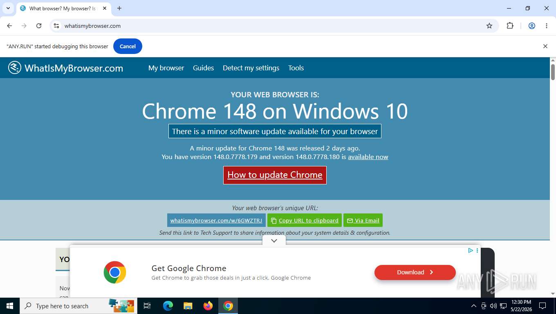Viewport: 556px width, 314px height.
Task: Click the Google Chrome logo in the ad
Action: pos(115,272)
